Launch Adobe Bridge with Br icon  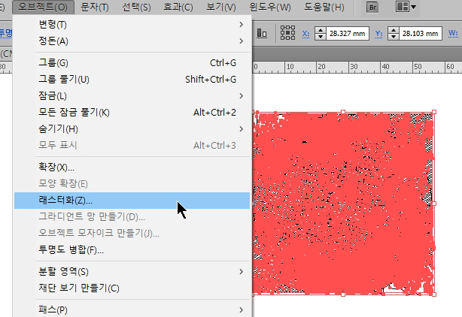tap(372, 8)
